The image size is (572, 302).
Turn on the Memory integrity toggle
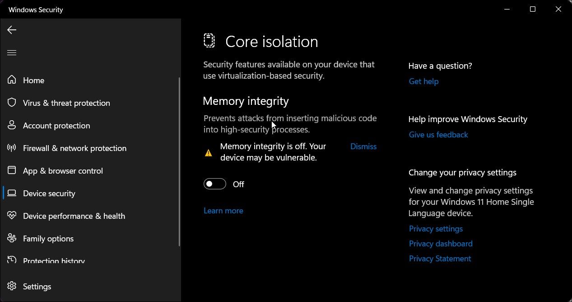(x=215, y=184)
